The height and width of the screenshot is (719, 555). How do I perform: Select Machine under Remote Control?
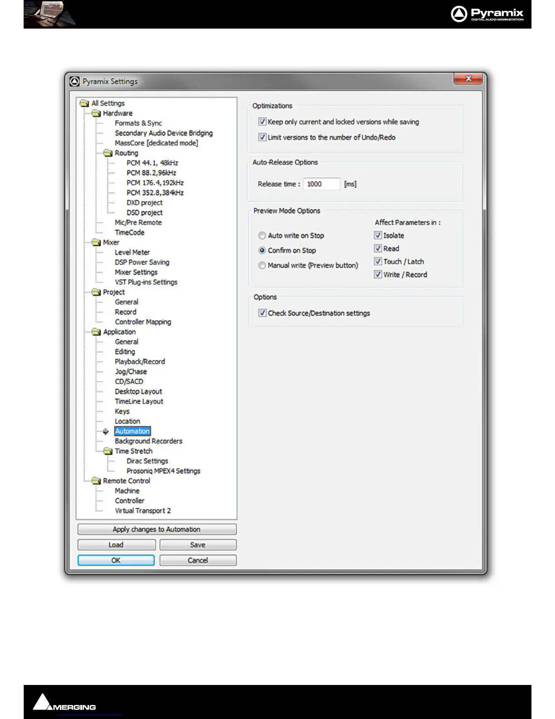point(127,491)
